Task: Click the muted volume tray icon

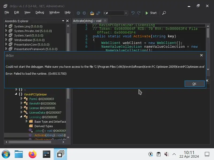Action: coord(166,154)
